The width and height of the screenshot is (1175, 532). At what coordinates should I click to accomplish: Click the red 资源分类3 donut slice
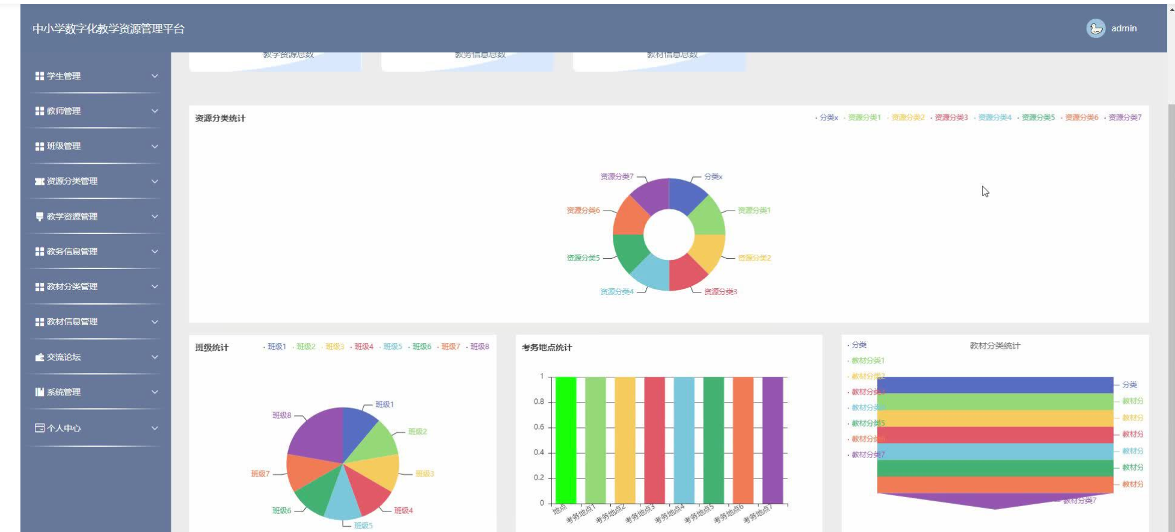686,274
